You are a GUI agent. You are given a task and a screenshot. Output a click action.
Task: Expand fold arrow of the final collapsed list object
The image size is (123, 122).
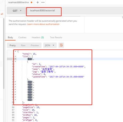pyautogui.click(x=15, y=100)
